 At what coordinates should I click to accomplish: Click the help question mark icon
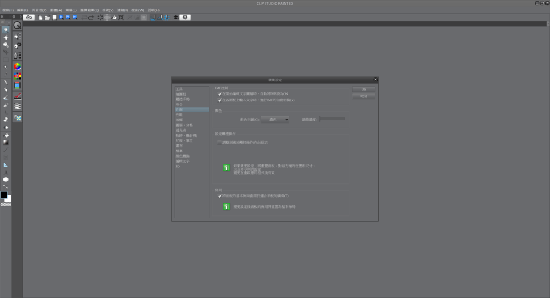tap(185, 17)
